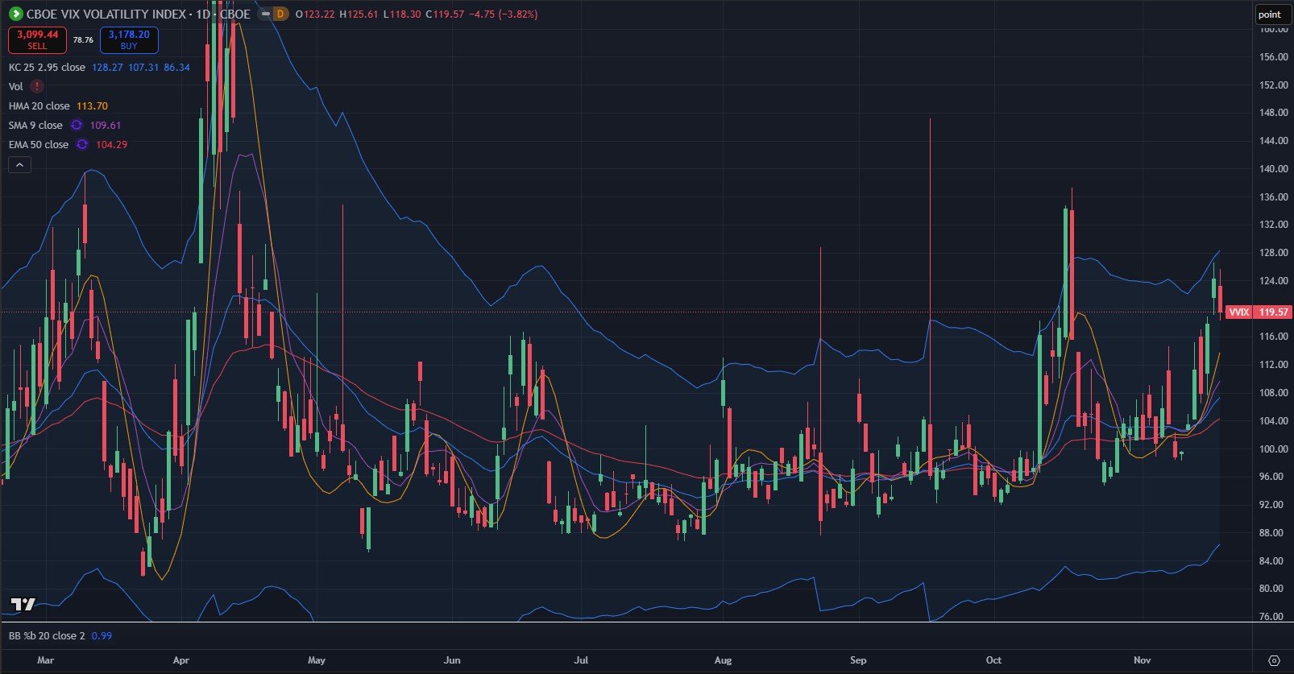The width and height of the screenshot is (1294, 674).
Task: Click the BB %b value 0.99
Action: [102, 635]
